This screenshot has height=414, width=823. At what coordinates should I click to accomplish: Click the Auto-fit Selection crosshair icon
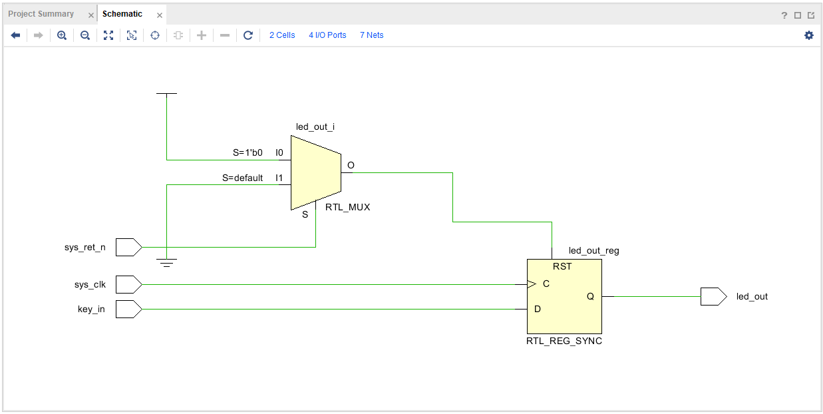coord(155,35)
